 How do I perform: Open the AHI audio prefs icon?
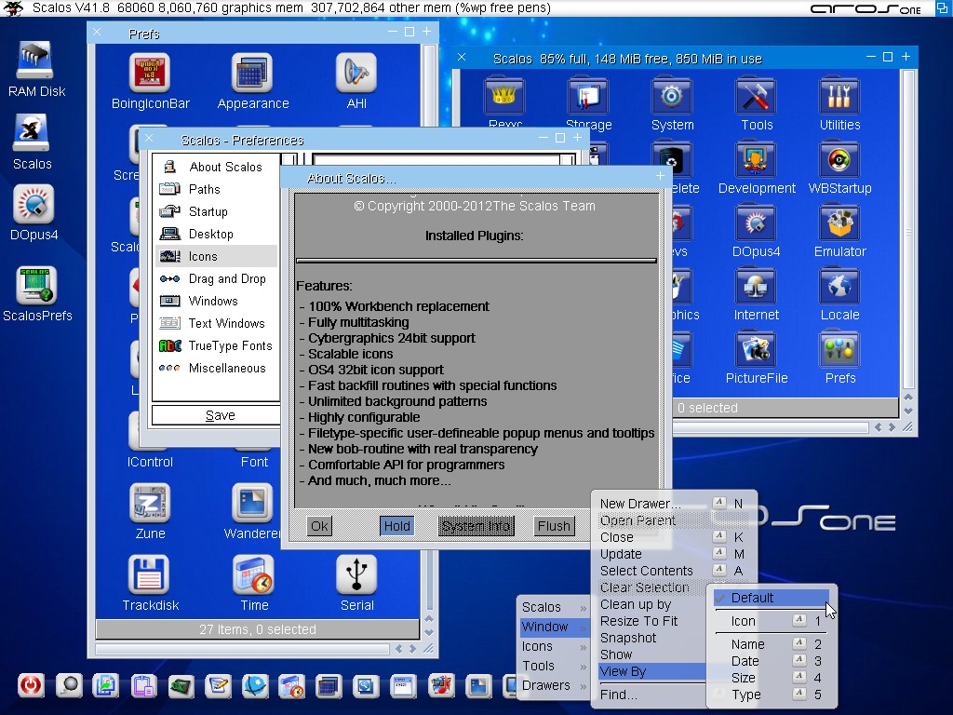pyautogui.click(x=356, y=74)
